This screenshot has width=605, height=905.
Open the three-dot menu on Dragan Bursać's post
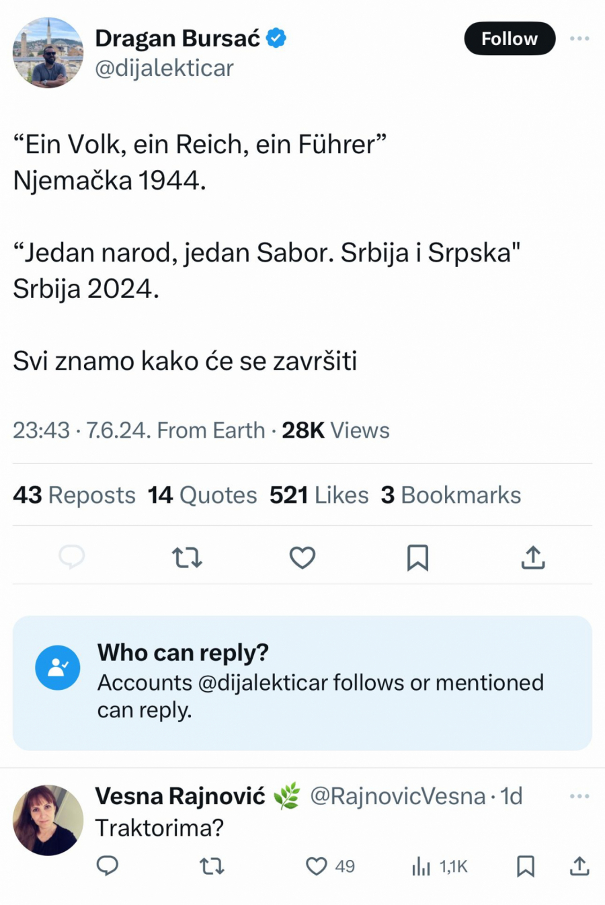pos(579,38)
